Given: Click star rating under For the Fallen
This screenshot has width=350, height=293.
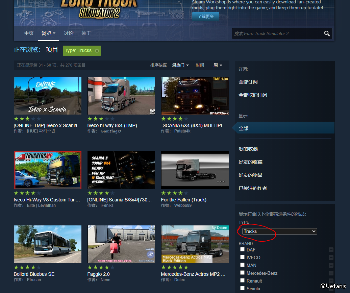Looking at the screenshot, I should (x=175, y=193).
